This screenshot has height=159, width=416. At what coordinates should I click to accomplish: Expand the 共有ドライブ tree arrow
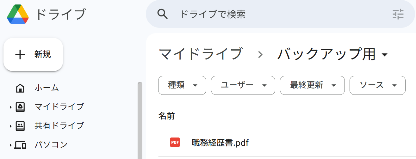[10, 126]
